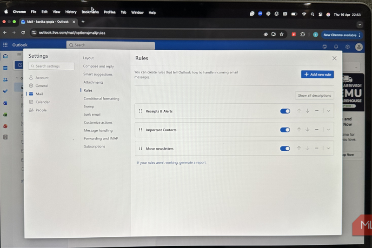The image size is (372, 248).
Task: Open macOS Spotlight search icon
Action: [x=312, y=14]
